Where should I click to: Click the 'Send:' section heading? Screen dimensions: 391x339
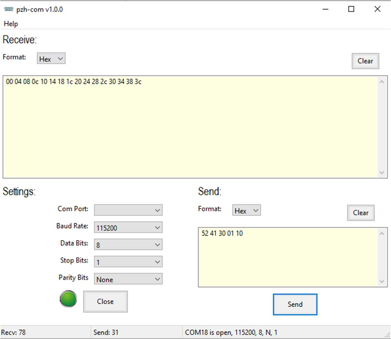[210, 191]
